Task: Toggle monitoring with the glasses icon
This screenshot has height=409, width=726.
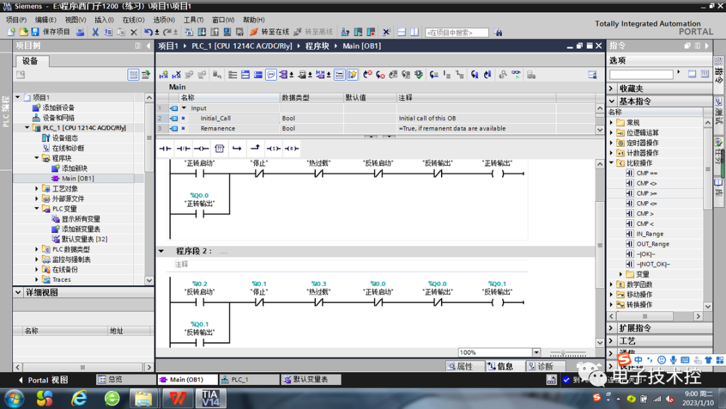Action: [516, 74]
